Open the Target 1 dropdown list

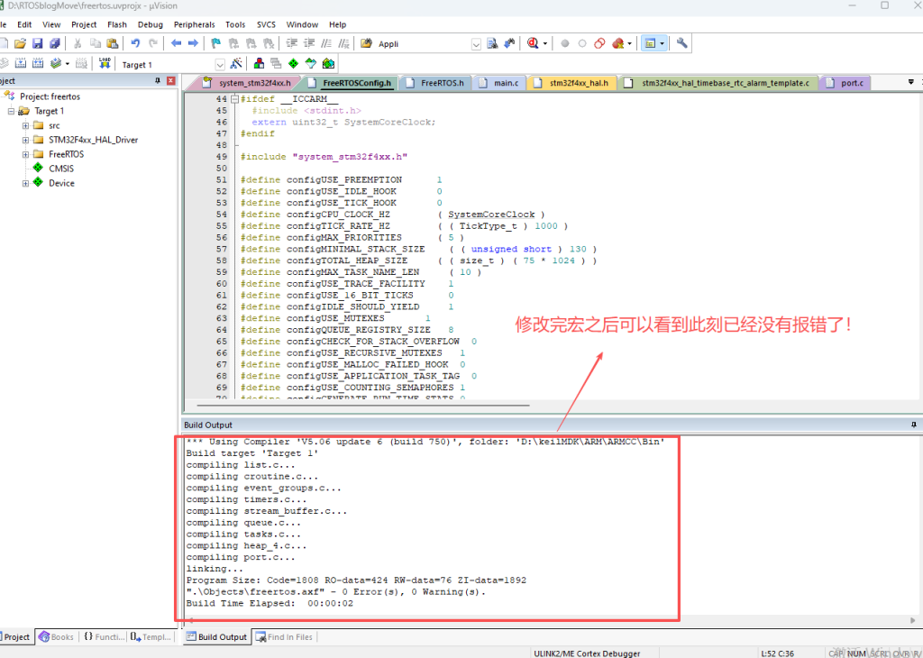tap(219, 65)
